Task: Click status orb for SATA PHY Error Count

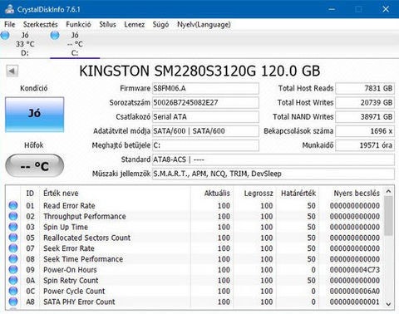Action: point(13,302)
